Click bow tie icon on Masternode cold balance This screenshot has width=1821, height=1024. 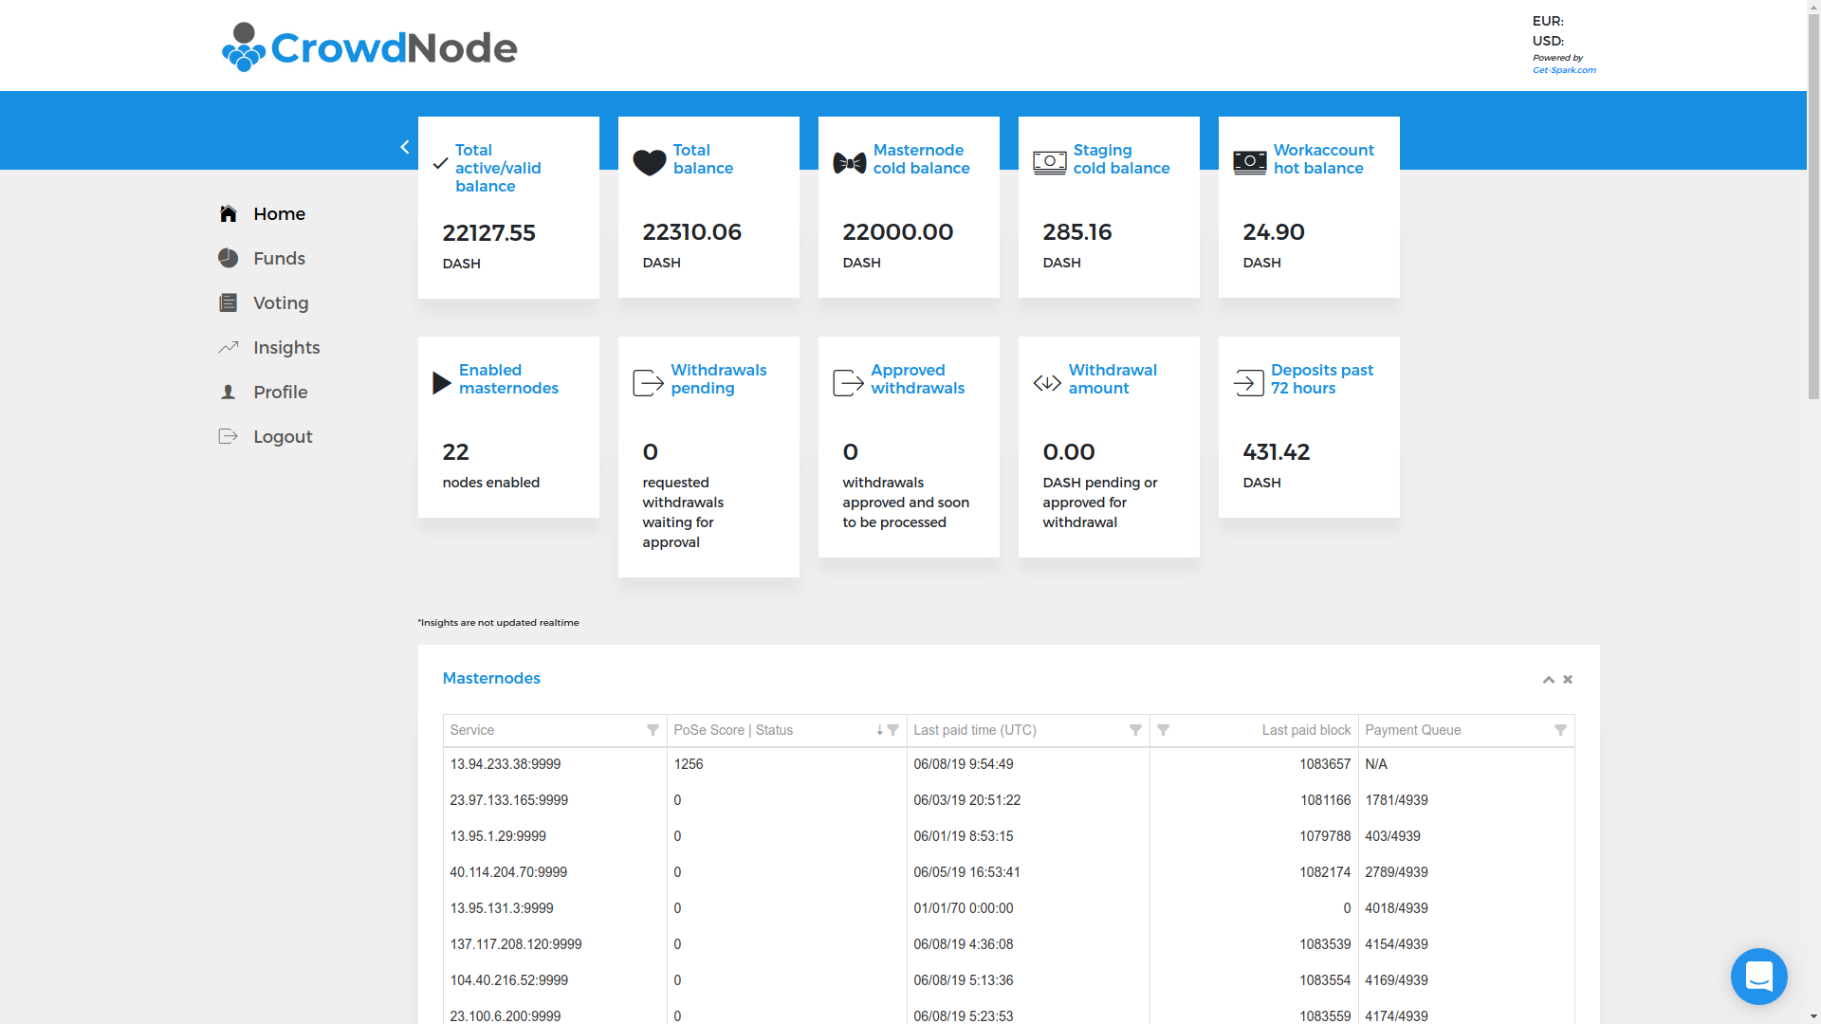(850, 162)
